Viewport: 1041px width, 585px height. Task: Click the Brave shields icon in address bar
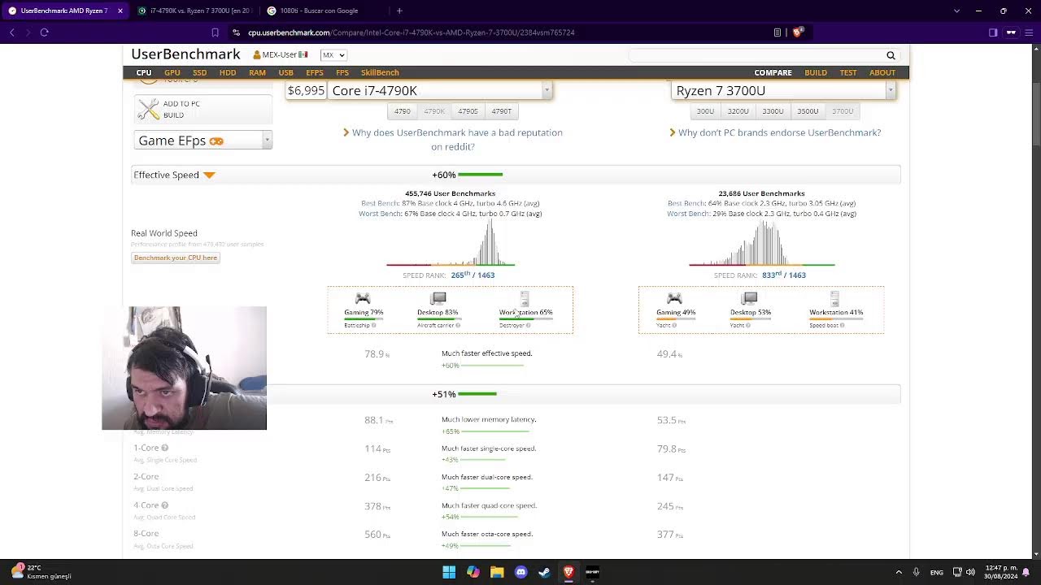click(x=798, y=32)
